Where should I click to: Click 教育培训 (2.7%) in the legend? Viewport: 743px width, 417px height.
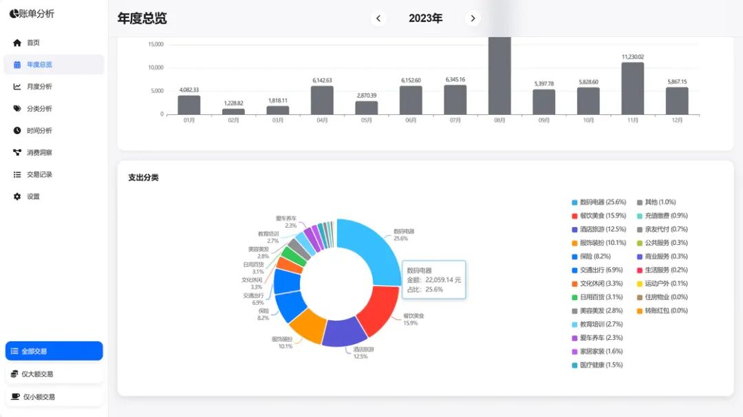pyautogui.click(x=597, y=325)
